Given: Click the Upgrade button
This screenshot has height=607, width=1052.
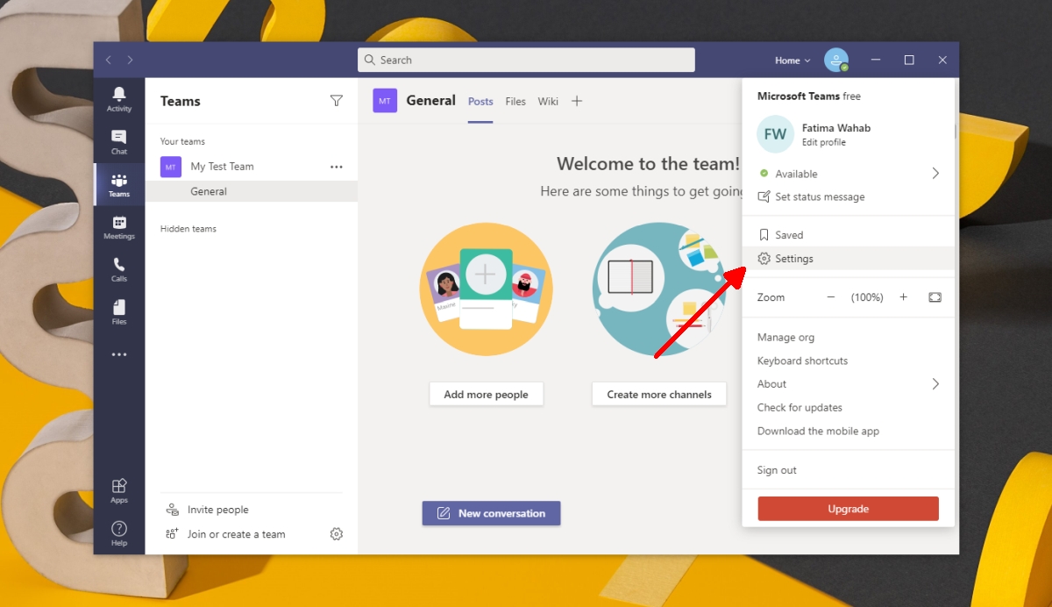Looking at the screenshot, I should (x=848, y=508).
